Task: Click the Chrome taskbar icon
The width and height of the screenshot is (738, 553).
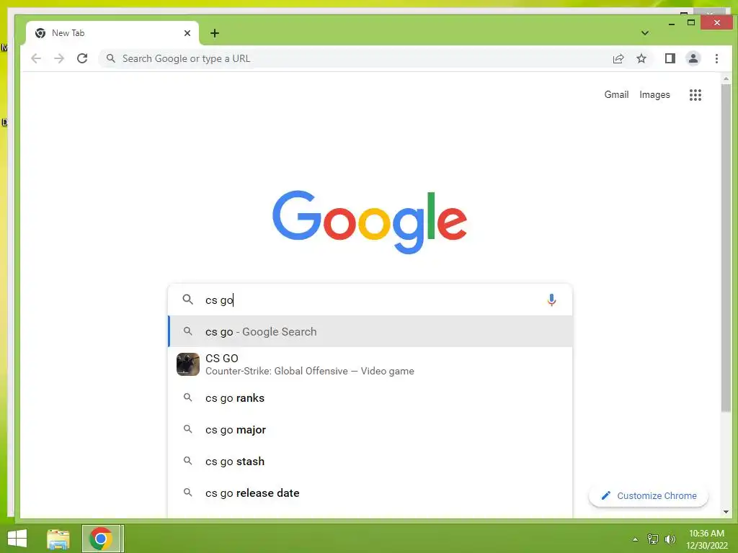Action: (101, 539)
